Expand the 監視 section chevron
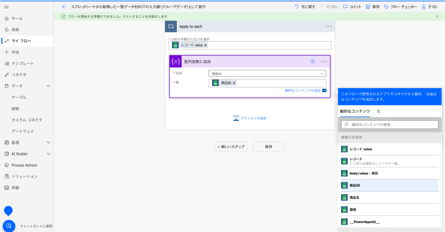 point(48,143)
